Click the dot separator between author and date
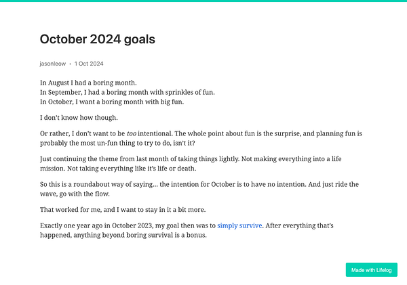This screenshot has height=285, width=407. 70,64
